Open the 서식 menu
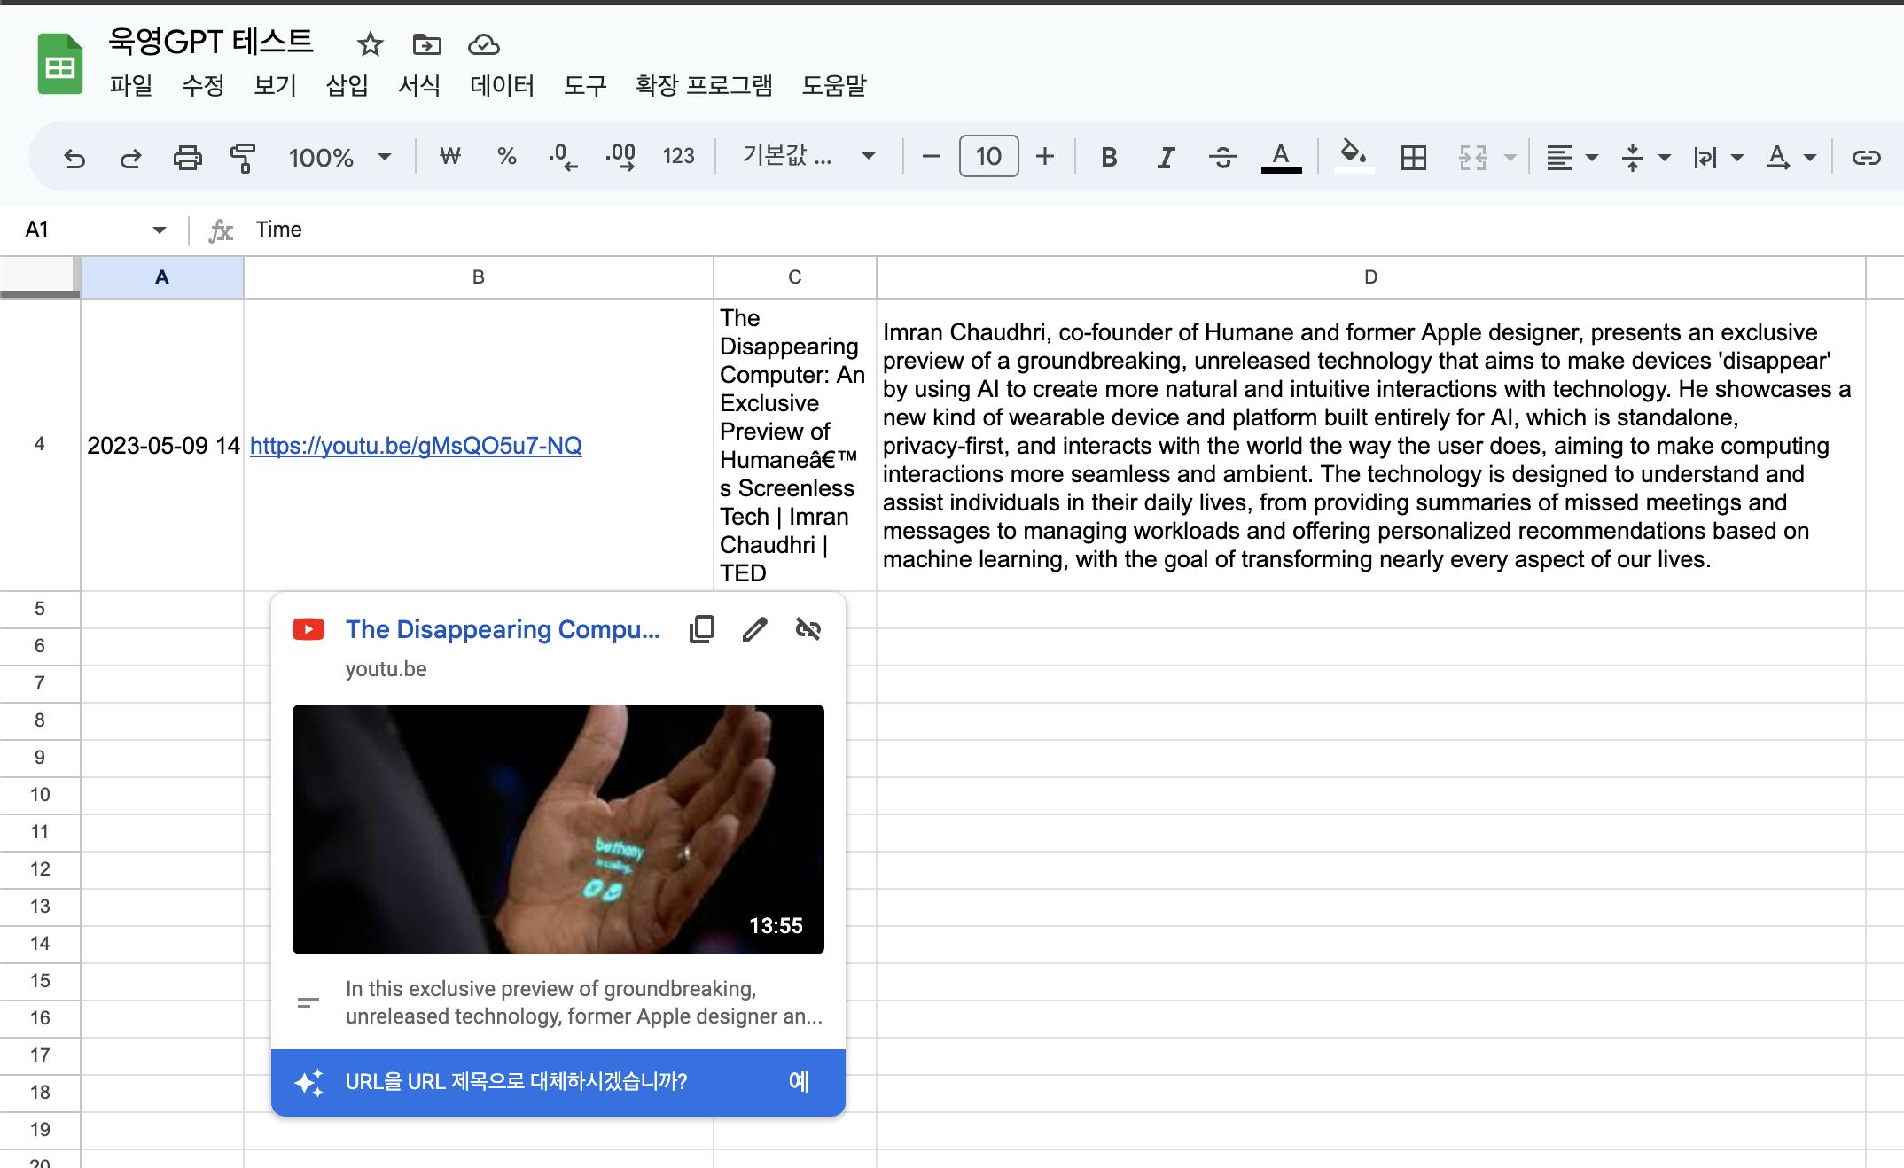 tap(419, 85)
